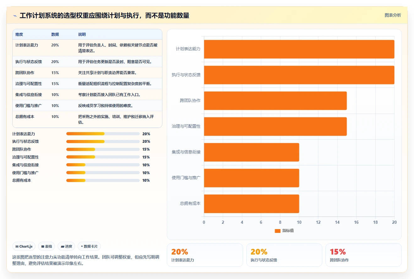Click description '关注共享计划与职责边界能否兼容。'

pyautogui.click(x=107, y=73)
